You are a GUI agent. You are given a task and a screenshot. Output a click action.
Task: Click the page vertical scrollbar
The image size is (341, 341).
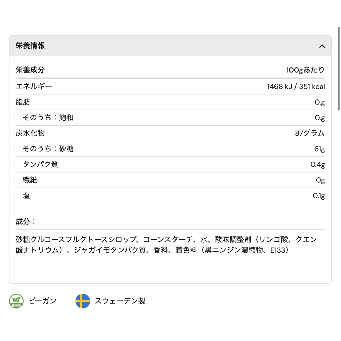coord(339,69)
